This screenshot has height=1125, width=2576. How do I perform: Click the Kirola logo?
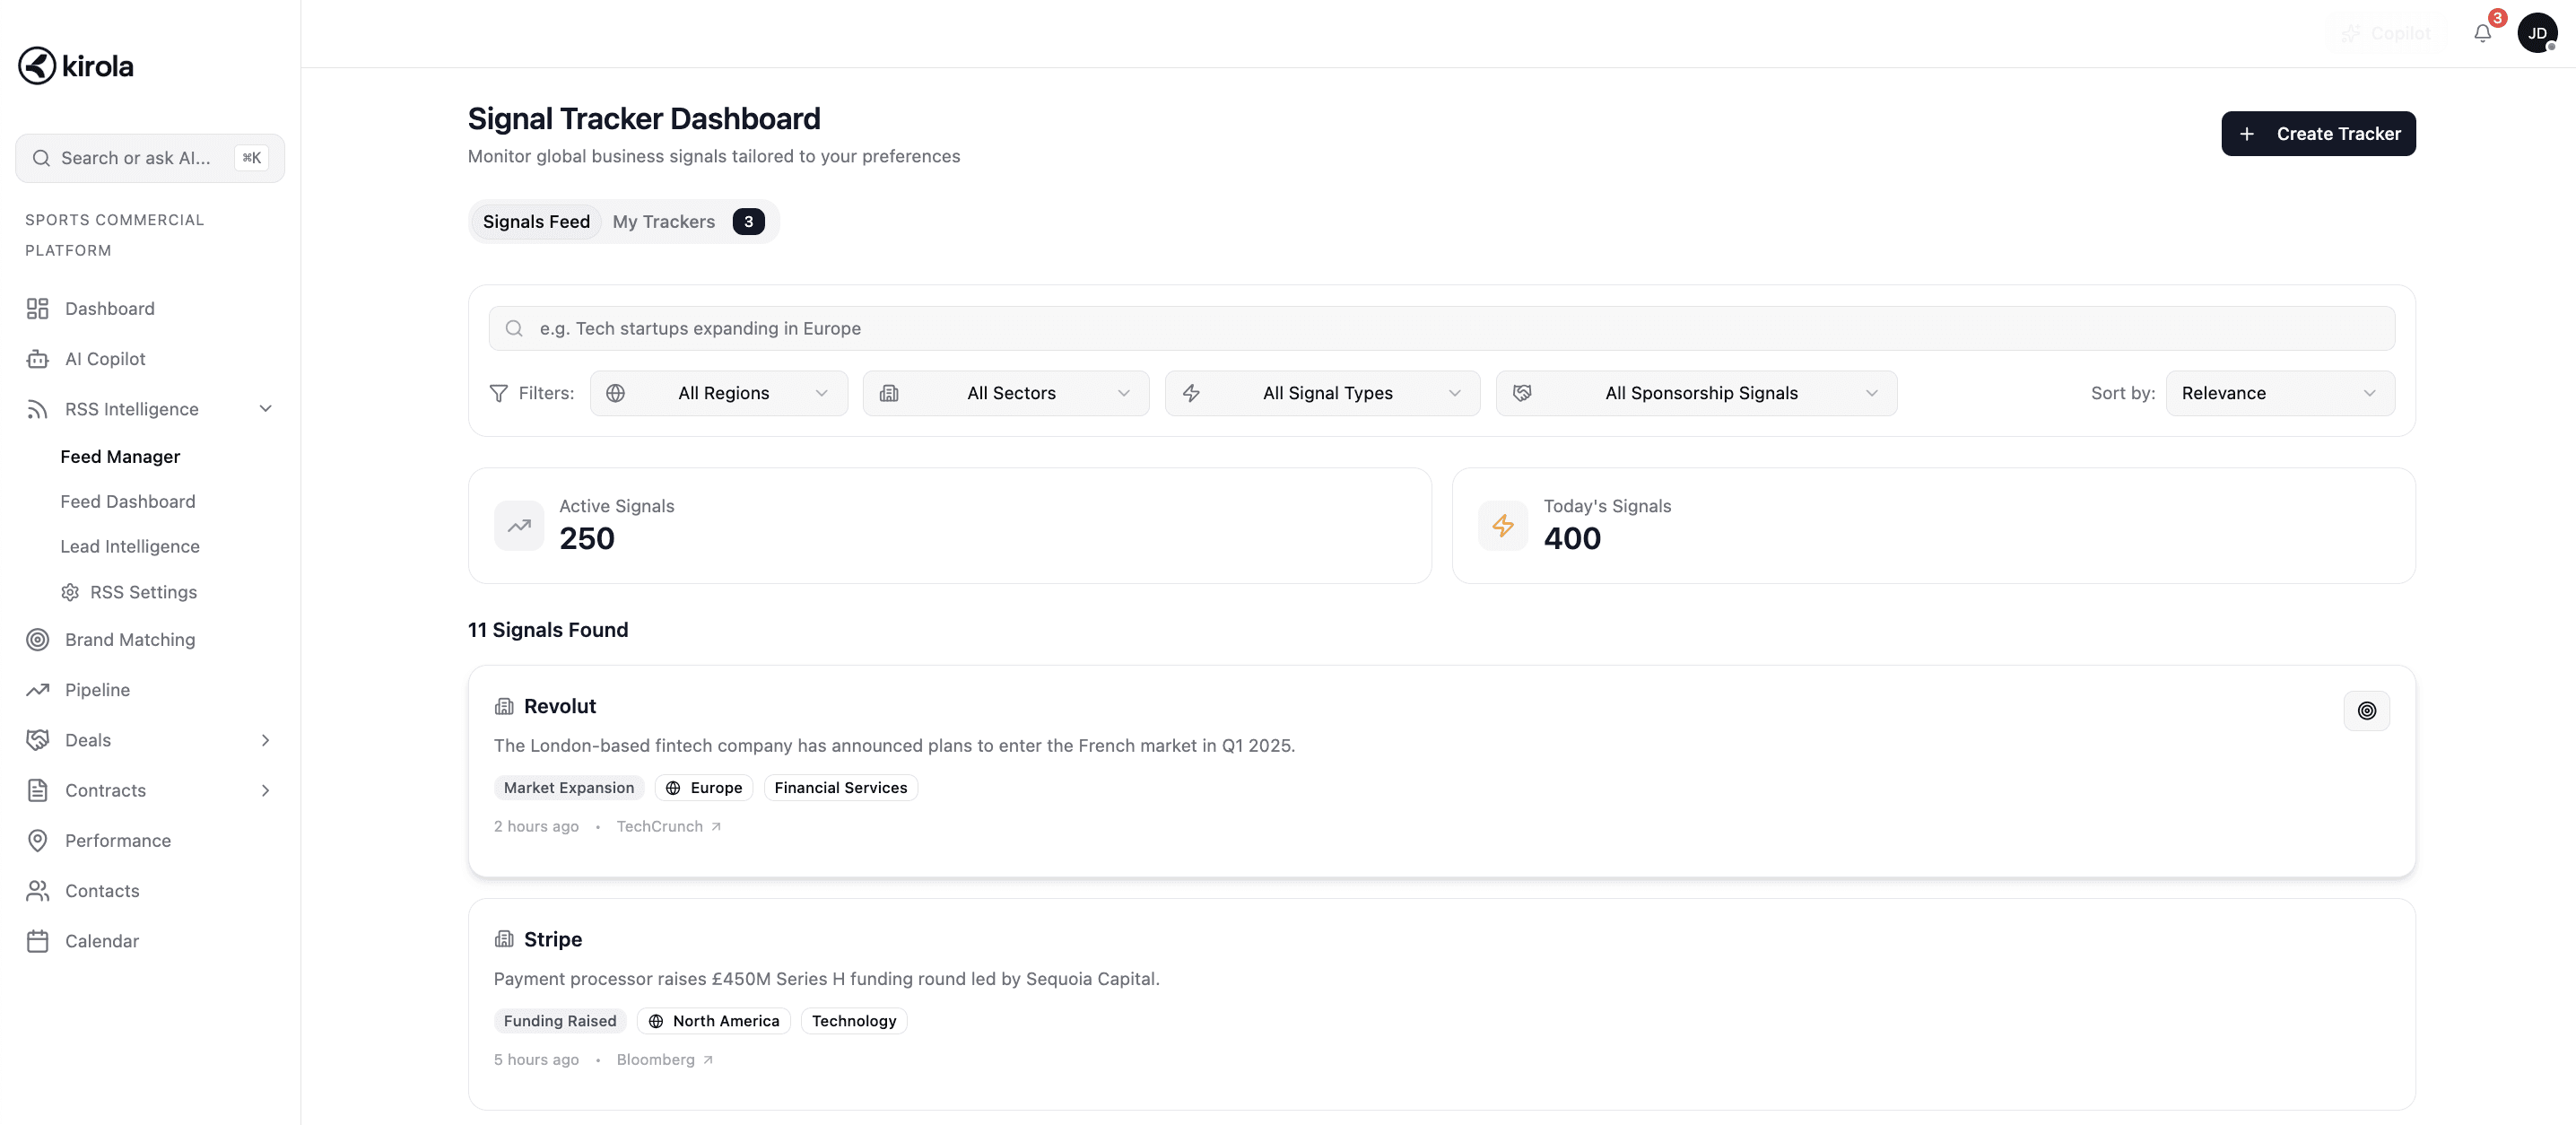76,66
